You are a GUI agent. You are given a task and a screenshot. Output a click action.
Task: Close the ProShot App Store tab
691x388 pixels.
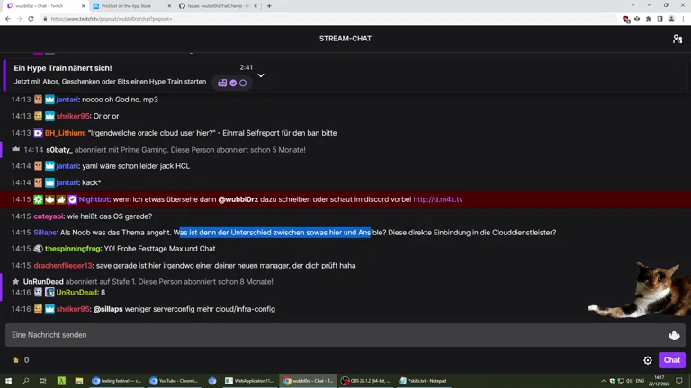tap(169, 6)
